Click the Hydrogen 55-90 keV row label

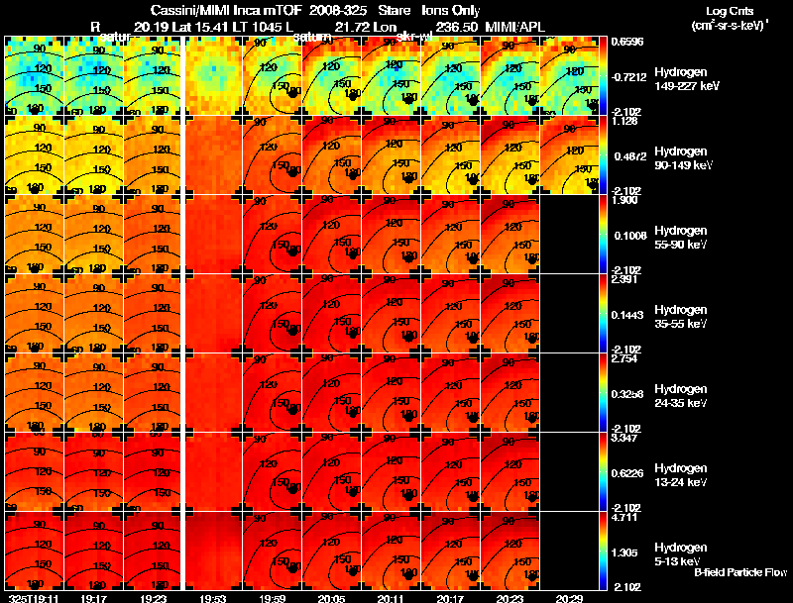click(681, 238)
